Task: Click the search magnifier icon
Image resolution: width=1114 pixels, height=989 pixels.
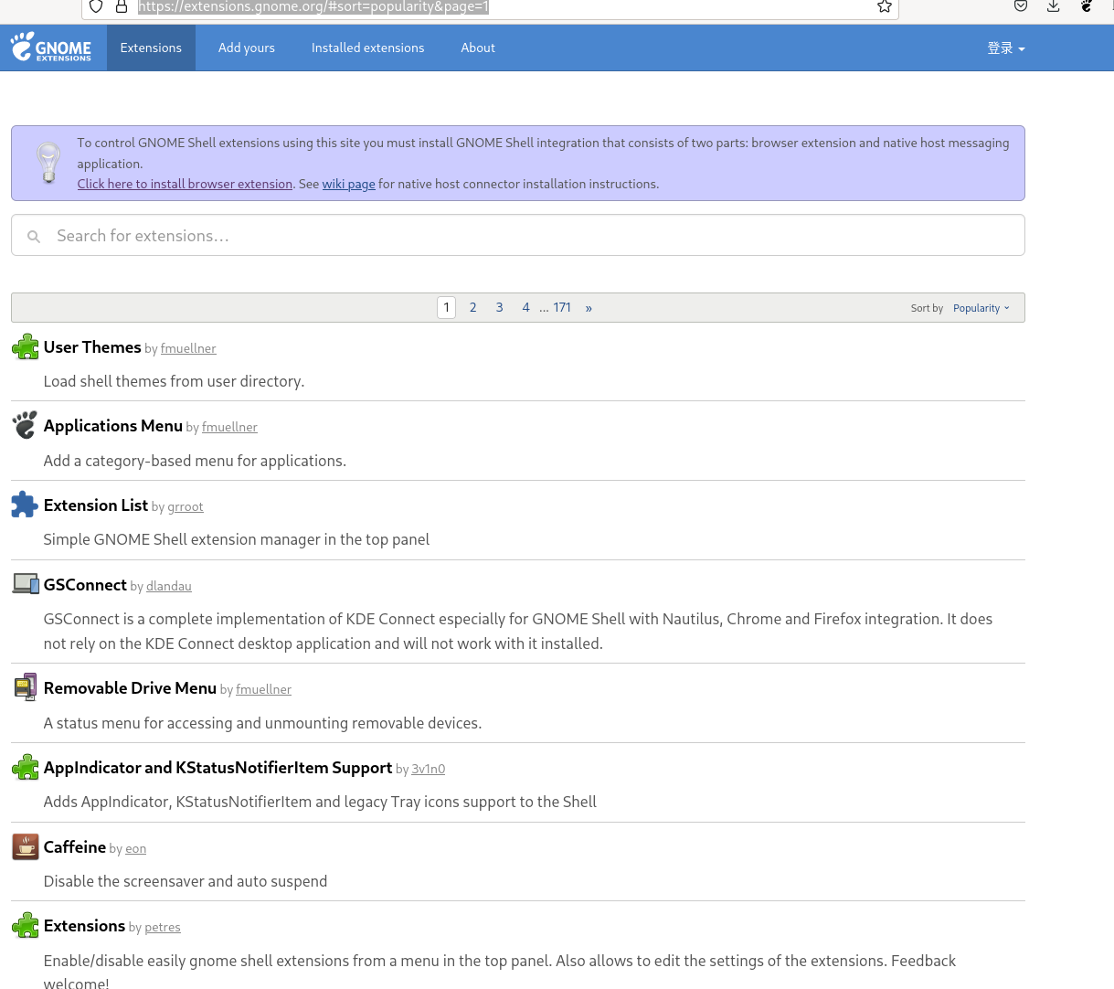Action: (x=34, y=237)
